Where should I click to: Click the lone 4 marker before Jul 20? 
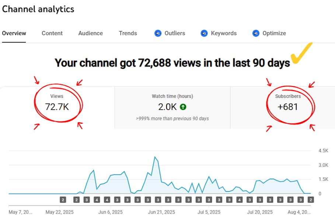(x=239, y=200)
